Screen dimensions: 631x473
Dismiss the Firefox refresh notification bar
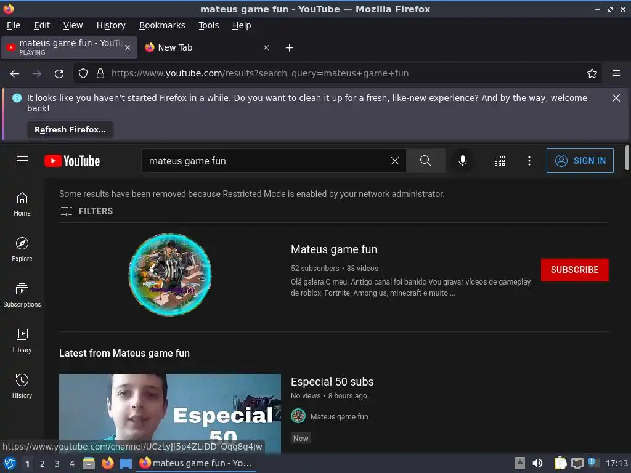(x=616, y=98)
